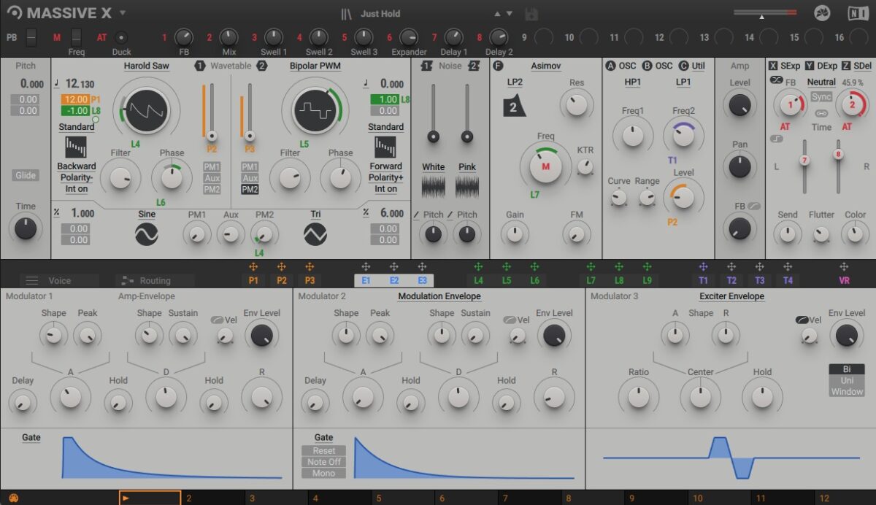Image resolution: width=876 pixels, height=505 pixels.
Task: Adjust the delay L slider 7
Action: coord(804,166)
